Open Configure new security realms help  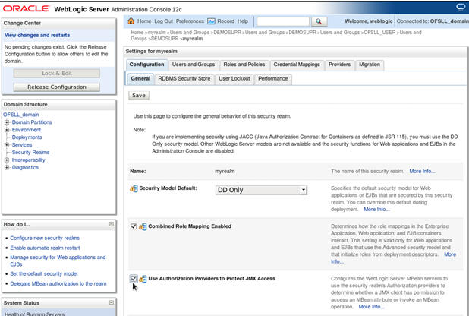(45, 238)
